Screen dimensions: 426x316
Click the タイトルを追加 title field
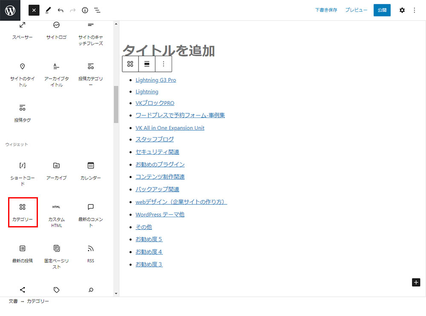169,51
